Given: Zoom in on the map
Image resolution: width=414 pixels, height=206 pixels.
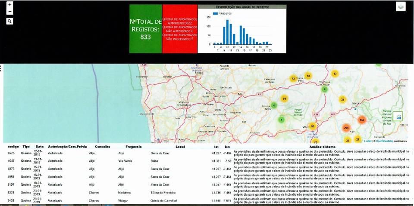Looking at the screenshot, I should point(9,5).
